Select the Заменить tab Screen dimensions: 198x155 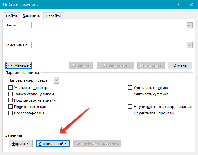[32, 16]
